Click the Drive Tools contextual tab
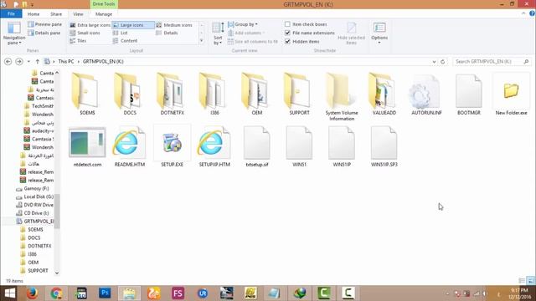The height and width of the screenshot is (301, 536). (104, 4)
